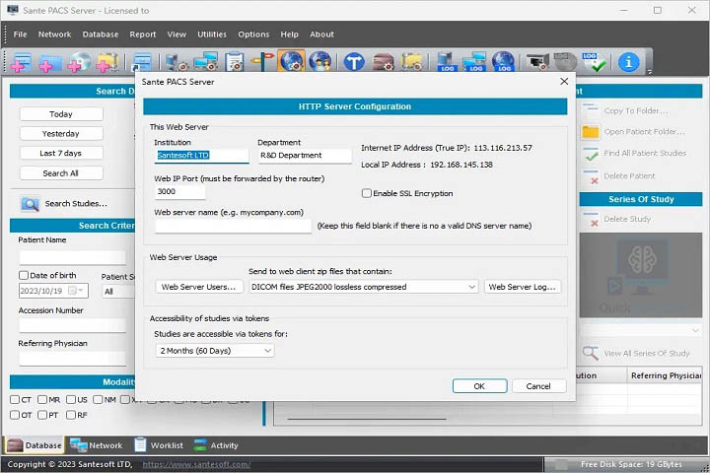
Task: Click the Institution text field
Action: tap(201, 156)
